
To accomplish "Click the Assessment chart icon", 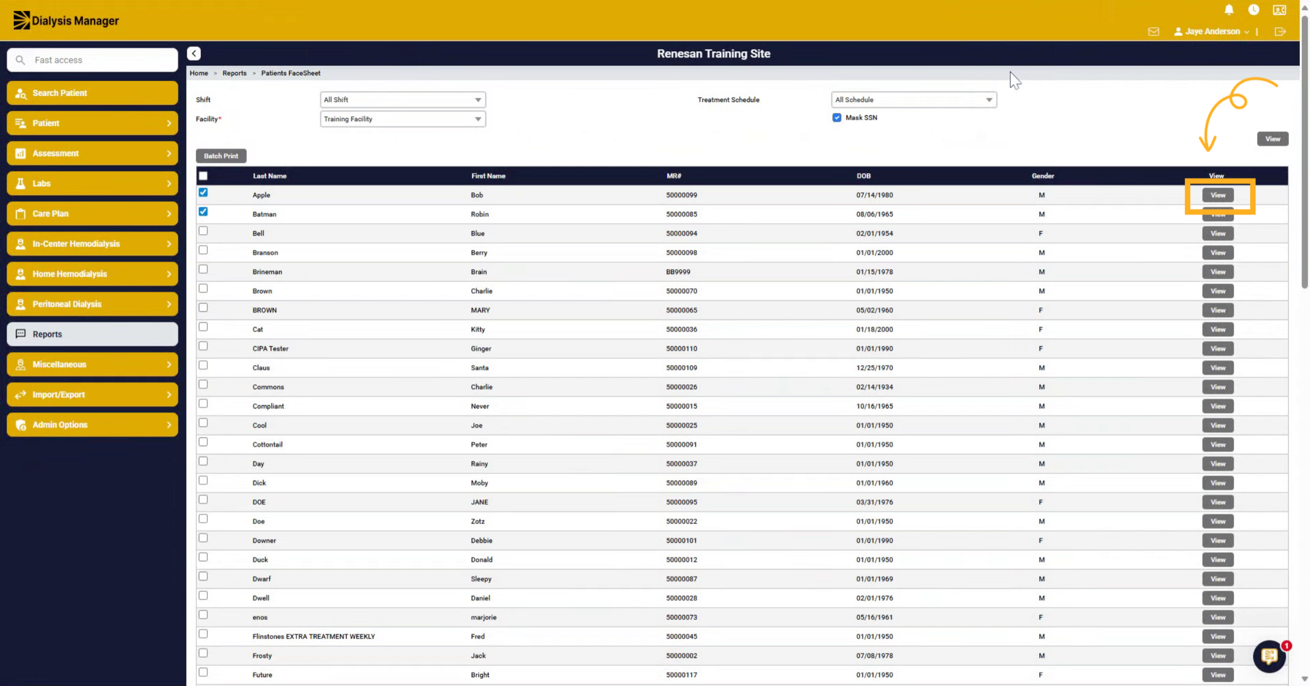I will (x=21, y=153).
